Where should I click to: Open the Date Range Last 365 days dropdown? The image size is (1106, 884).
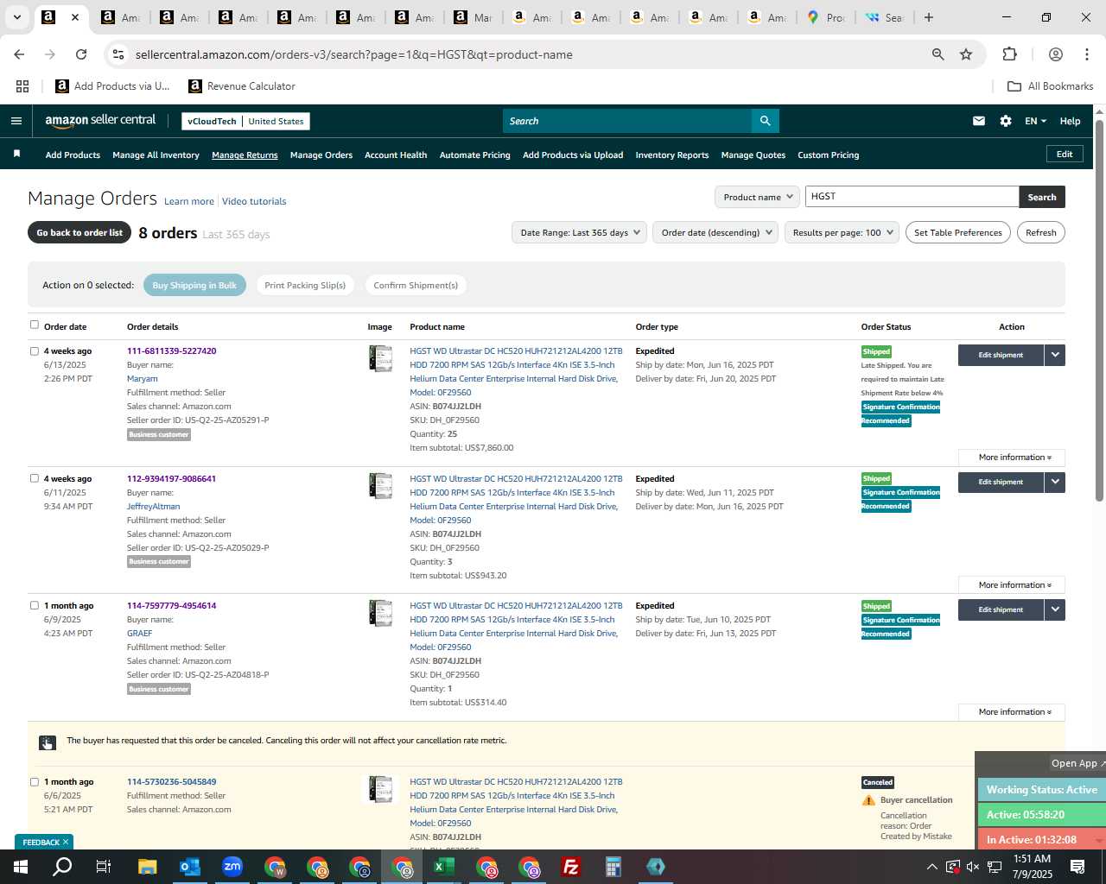(580, 232)
